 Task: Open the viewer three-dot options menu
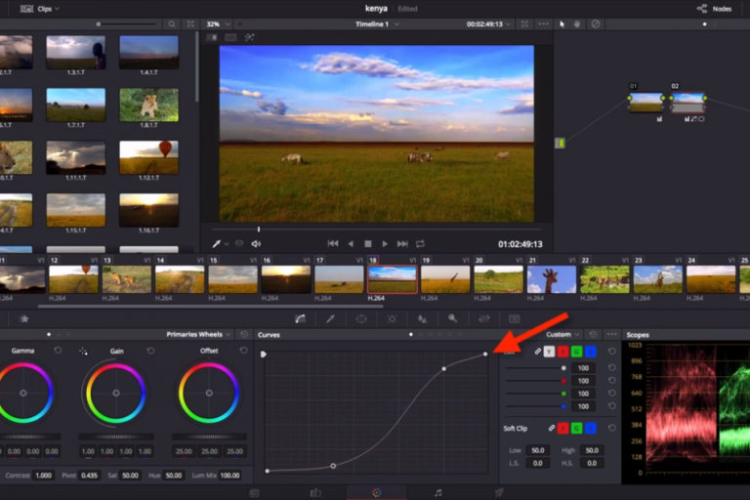(543, 23)
